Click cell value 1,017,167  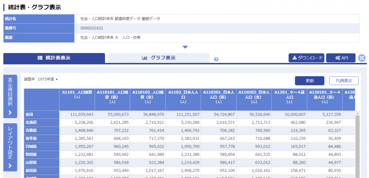click(x=155, y=171)
